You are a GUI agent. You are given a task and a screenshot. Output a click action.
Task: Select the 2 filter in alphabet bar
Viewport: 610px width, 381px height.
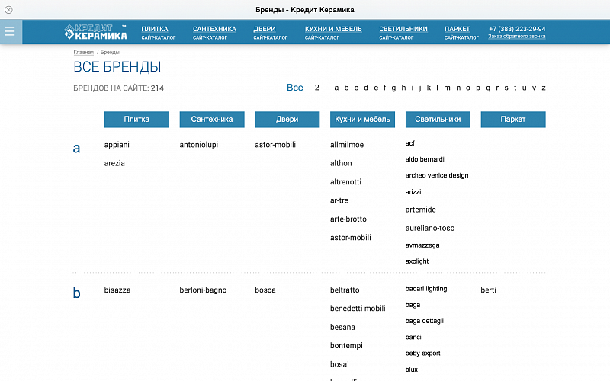tap(317, 88)
